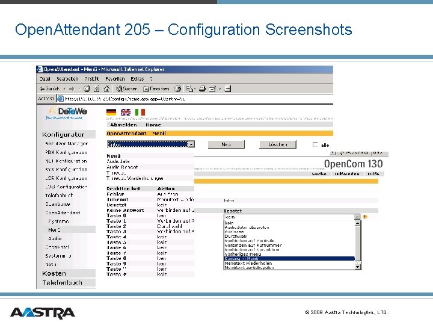Click the Mail toolbar icon

(x=189, y=88)
